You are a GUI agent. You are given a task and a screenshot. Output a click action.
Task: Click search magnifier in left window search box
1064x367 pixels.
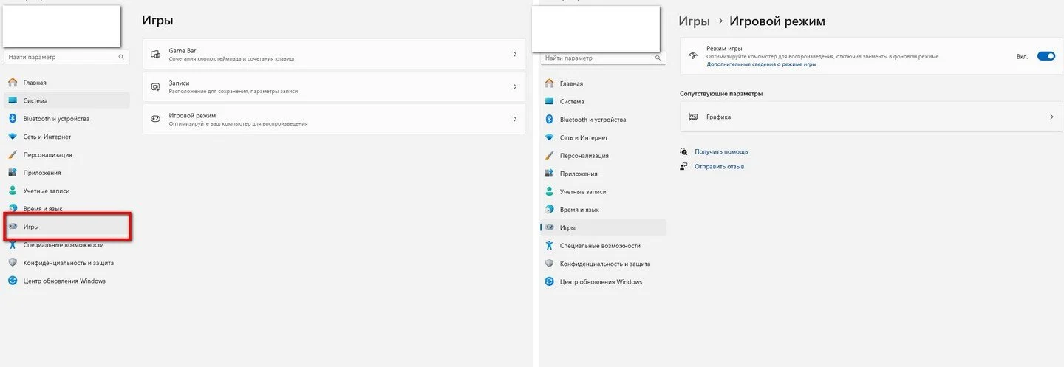point(121,57)
